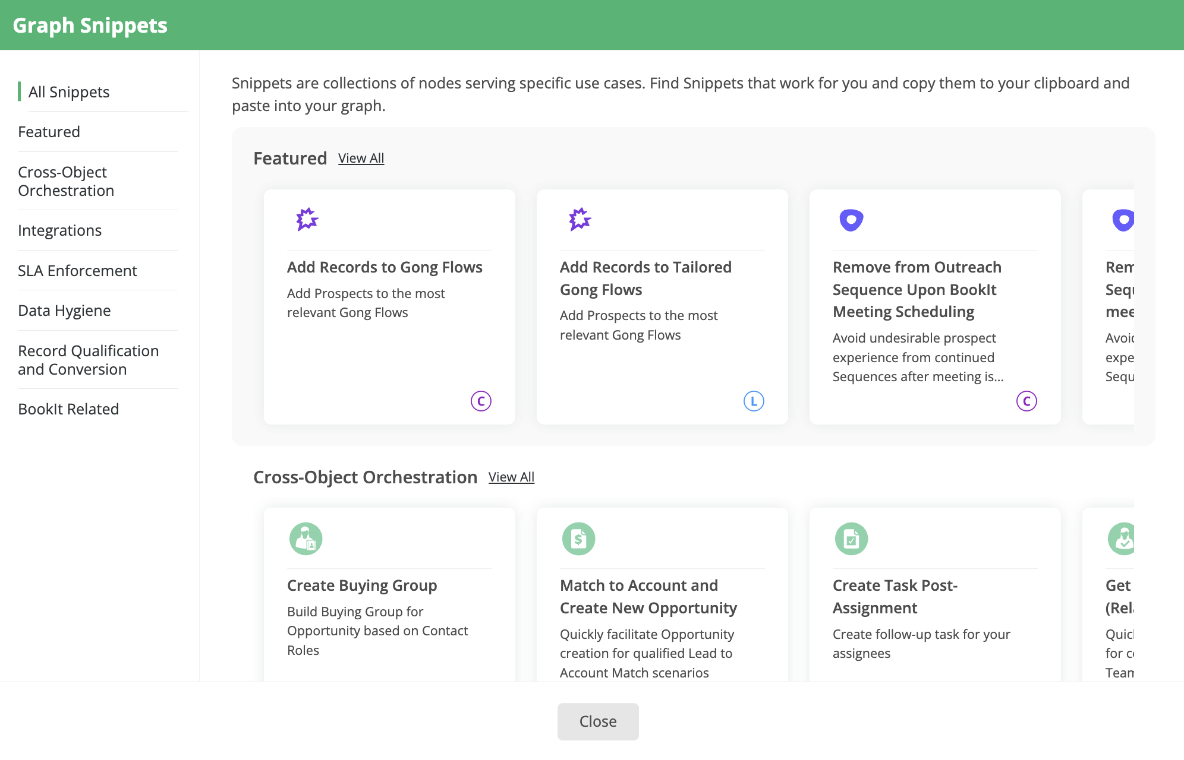Screen dimensions: 1184x760
Task: Click the Featured section heading
Action: [x=290, y=158]
